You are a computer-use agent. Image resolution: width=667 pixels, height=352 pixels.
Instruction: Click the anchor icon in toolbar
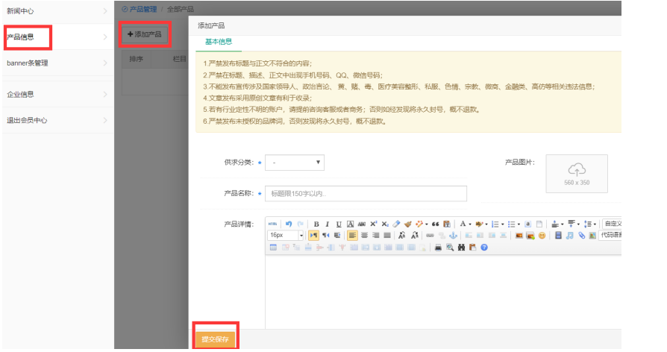452,235
